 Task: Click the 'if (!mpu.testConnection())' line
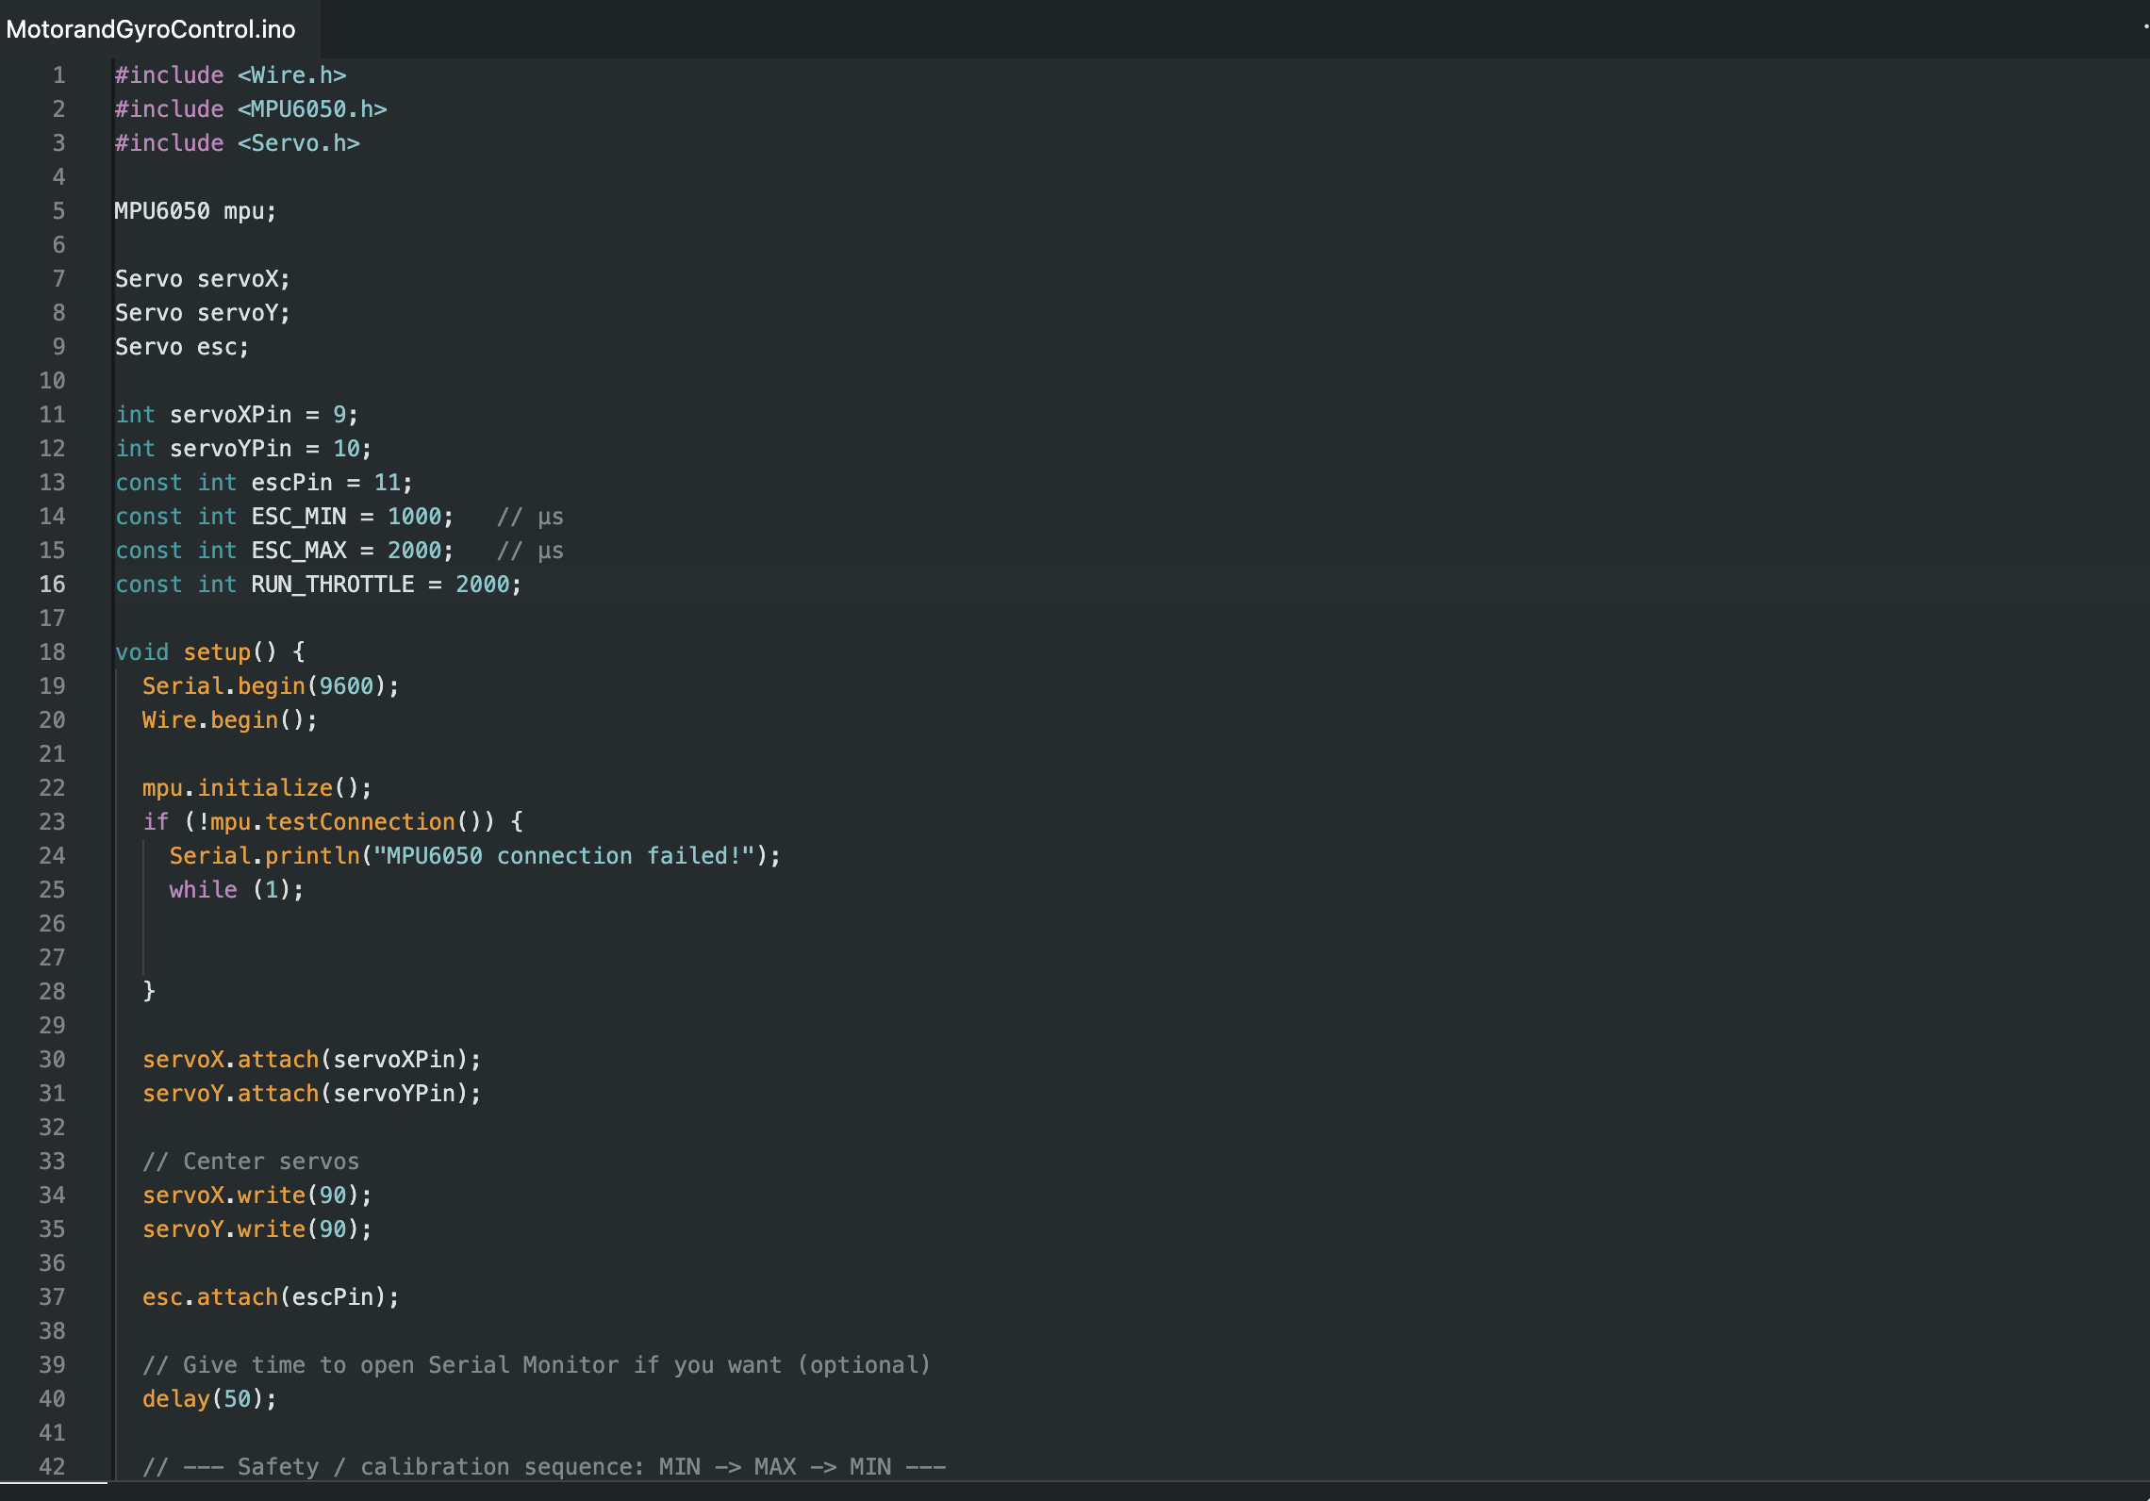pos(333,822)
